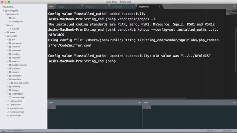Viewport: 237px width, 133px height.
Task: Select the phar-io folder icon
Action: [10, 61]
